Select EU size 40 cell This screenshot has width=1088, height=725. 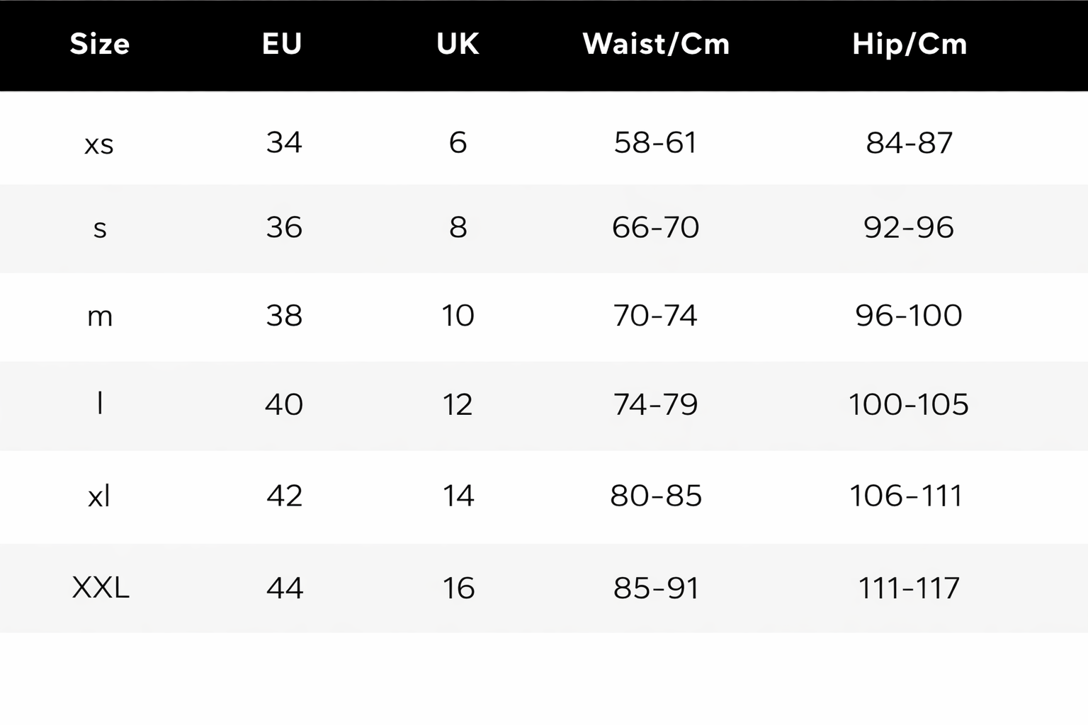point(284,404)
